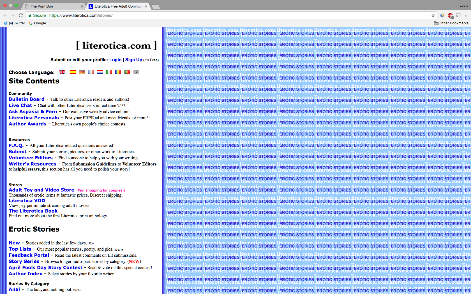This screenshot has width=471, height=294.
Task: Open a new browser tab
Action: coord(156,6)
